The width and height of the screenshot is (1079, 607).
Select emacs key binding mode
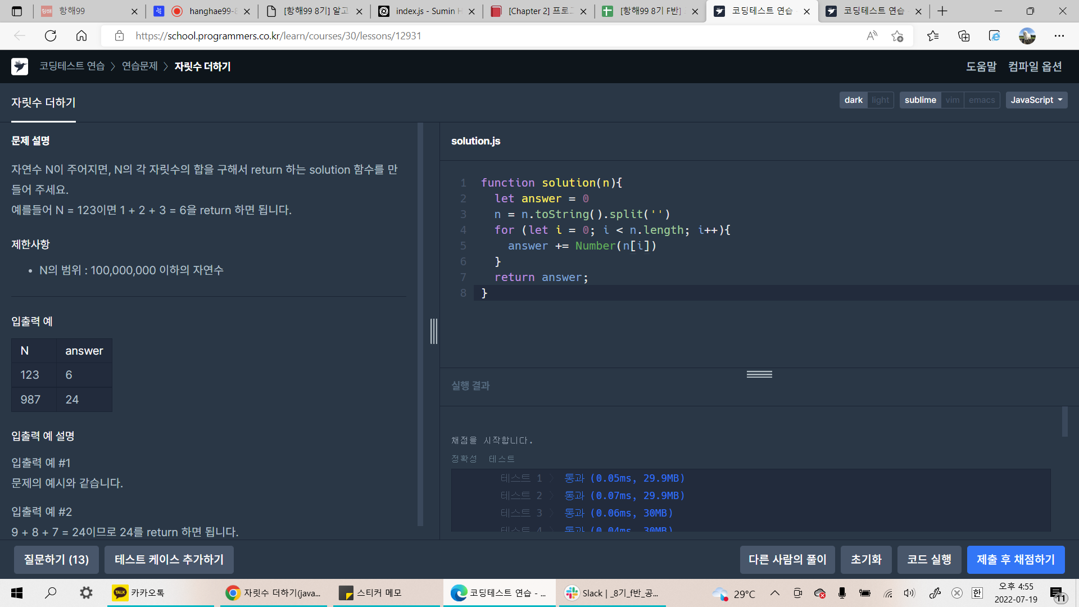pos(981,100)
